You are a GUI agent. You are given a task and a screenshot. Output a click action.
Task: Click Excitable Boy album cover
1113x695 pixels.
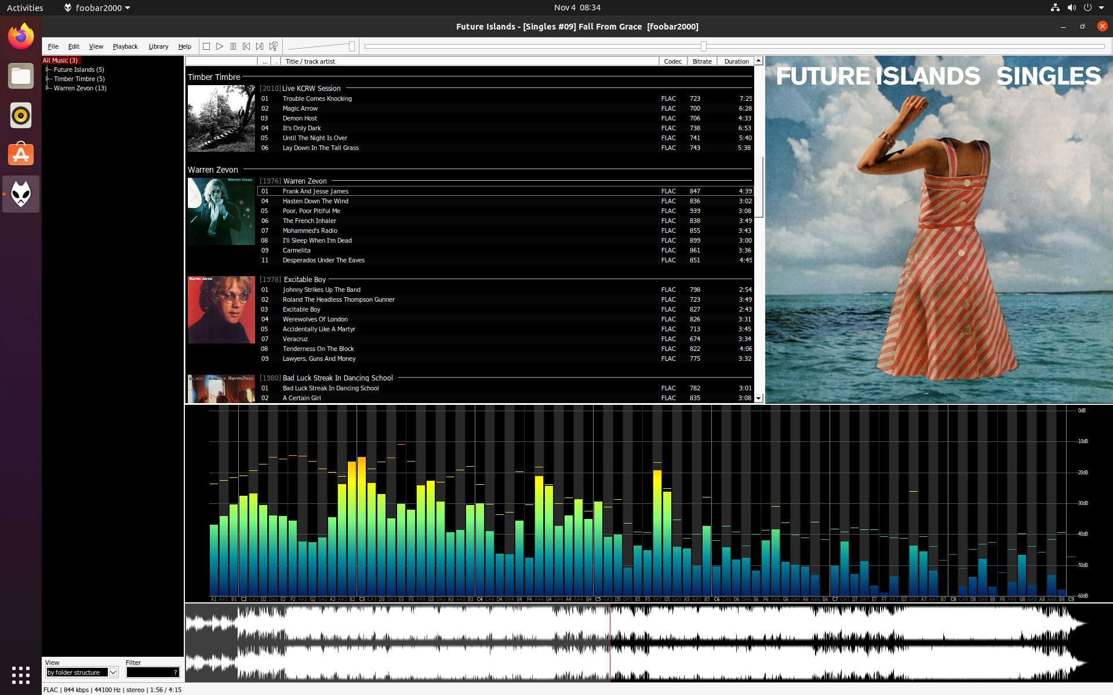[221, 310]
